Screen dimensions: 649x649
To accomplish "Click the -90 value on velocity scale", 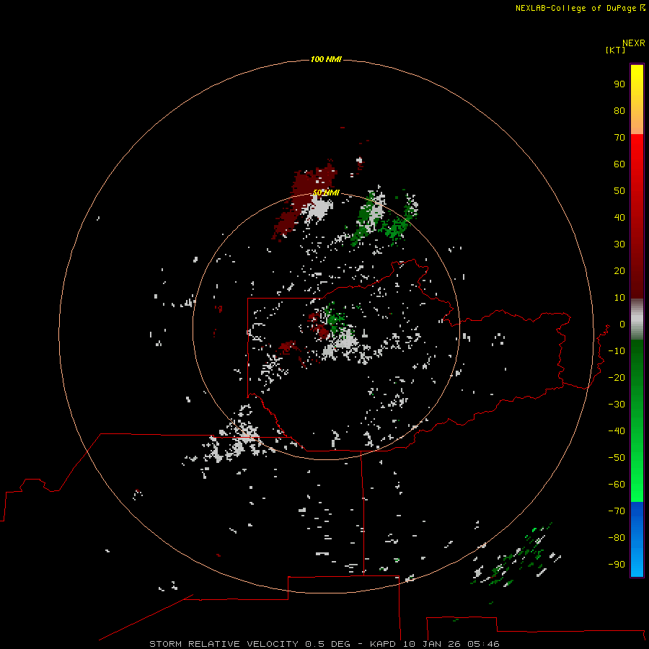I will [x=617, y=564].
